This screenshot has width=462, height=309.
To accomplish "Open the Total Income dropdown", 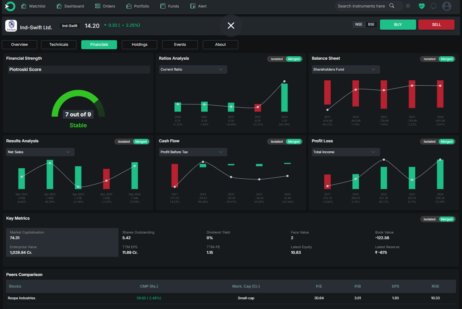I will pos(346,152).
